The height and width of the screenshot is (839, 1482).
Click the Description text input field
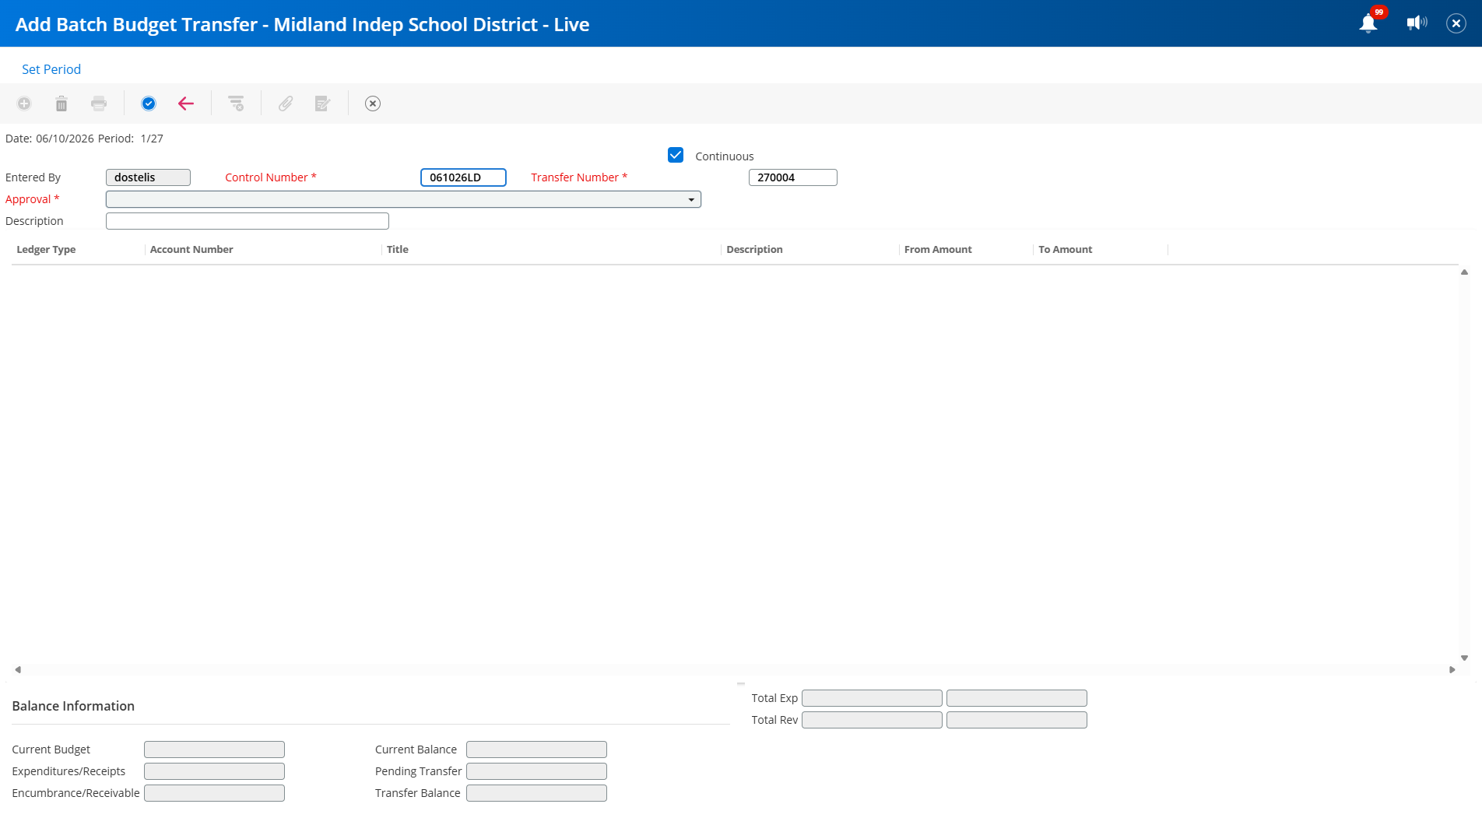point(248,221)
